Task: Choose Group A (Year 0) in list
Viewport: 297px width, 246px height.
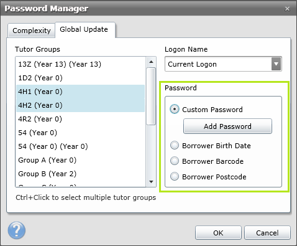Action: click(x=81, y=160)
